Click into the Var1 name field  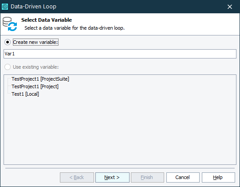(x=120, y=54)
